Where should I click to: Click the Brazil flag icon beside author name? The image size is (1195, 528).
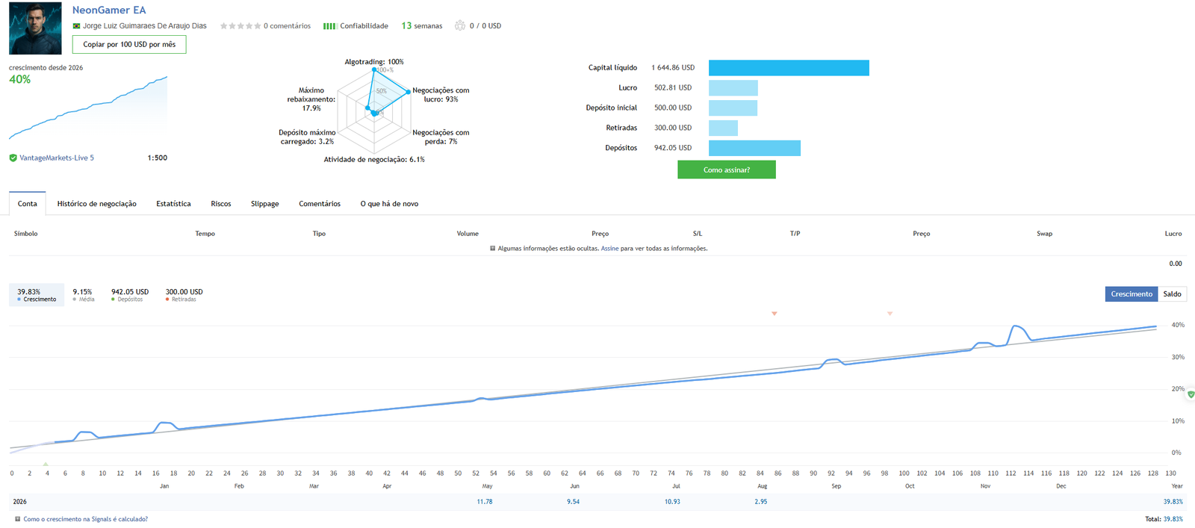click(x=76, y=26)
